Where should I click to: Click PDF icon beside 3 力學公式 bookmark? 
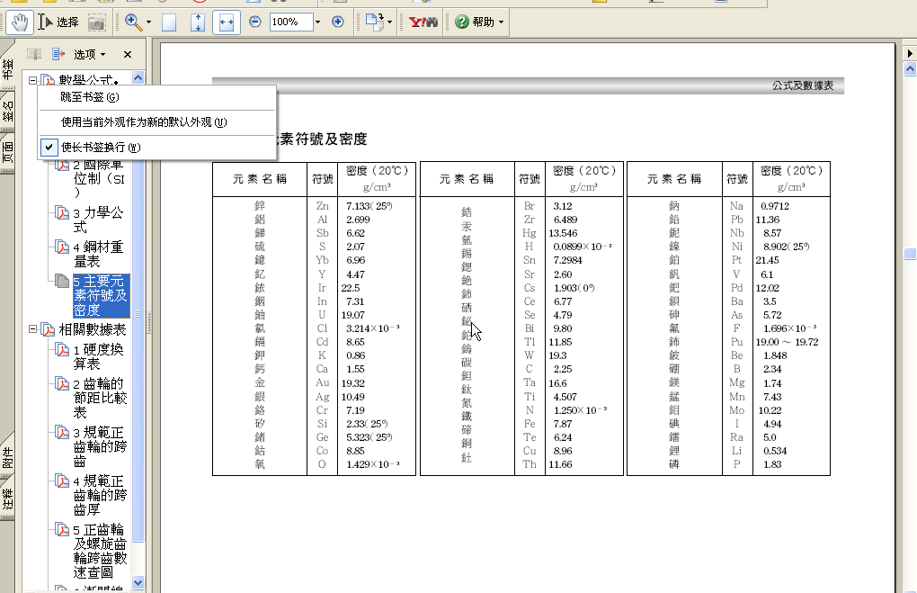point(62,211)
